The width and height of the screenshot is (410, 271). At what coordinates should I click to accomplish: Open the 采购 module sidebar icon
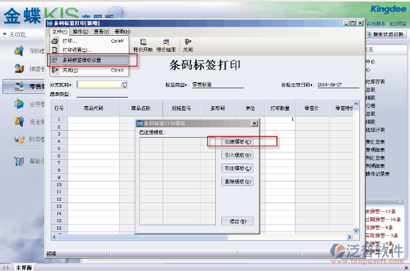point(19,51)
